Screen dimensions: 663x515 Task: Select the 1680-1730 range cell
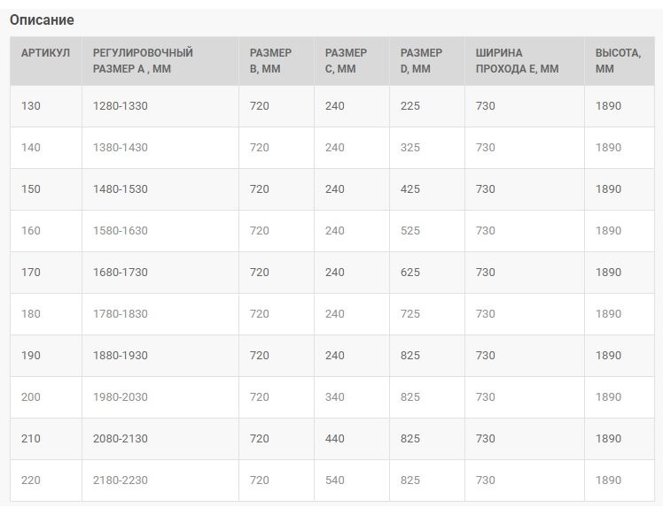click(x=160, y=273)
